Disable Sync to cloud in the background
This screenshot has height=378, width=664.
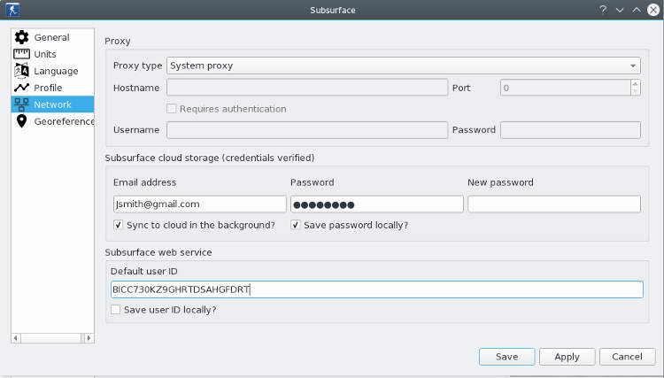[119, 225]
